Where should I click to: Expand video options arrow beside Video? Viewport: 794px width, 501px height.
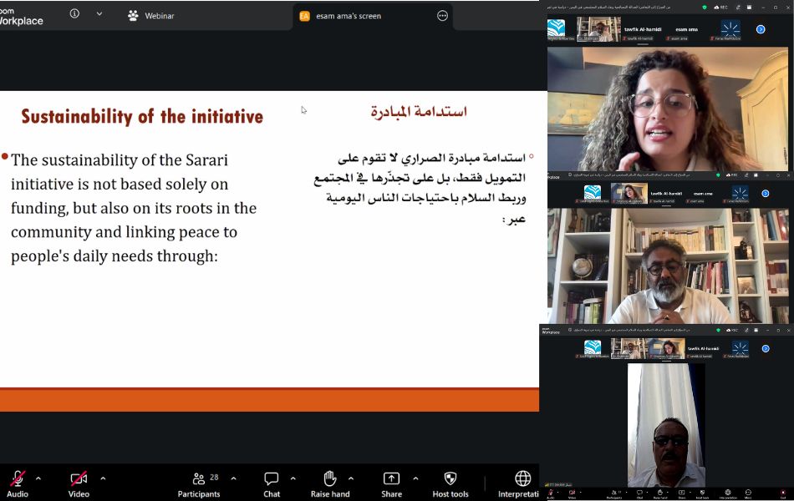tap(103, 478)
